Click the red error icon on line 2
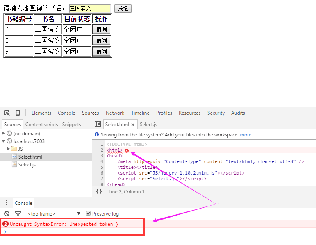The width and height of the screenshot is (316, 245). [x=127, y=150]
